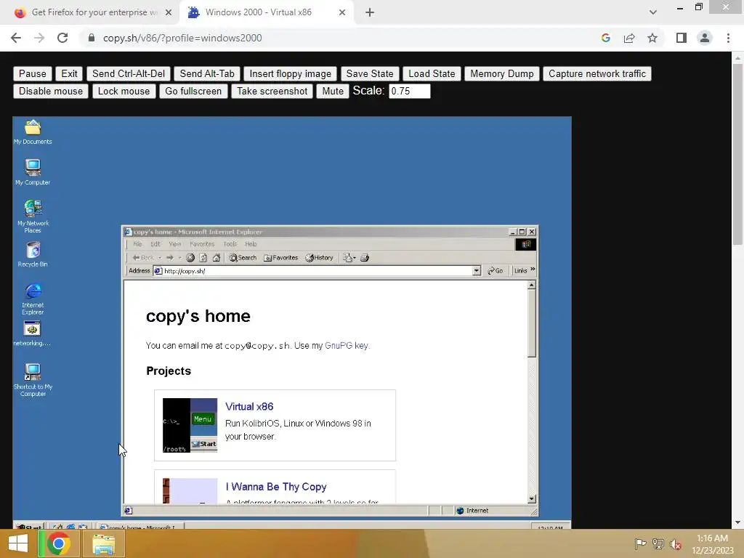
Task: Click the Load State button
Action: pos(432,73)
